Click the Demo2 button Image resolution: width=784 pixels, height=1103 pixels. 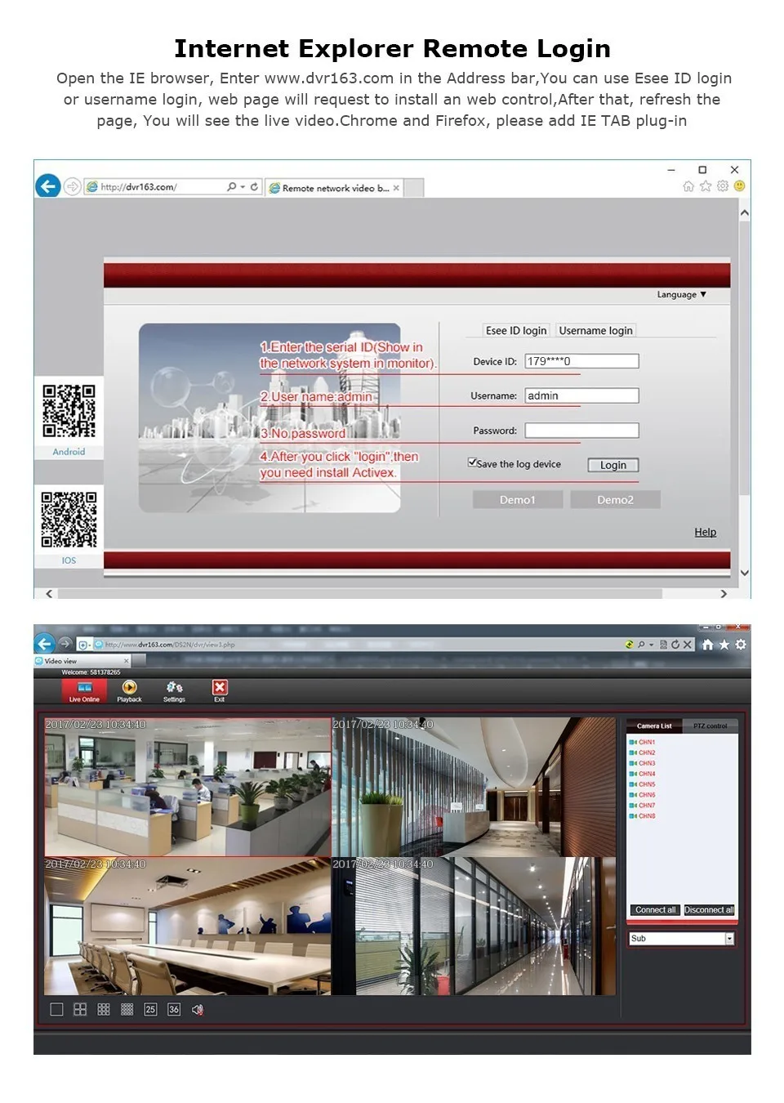click(x=615, y=500)
